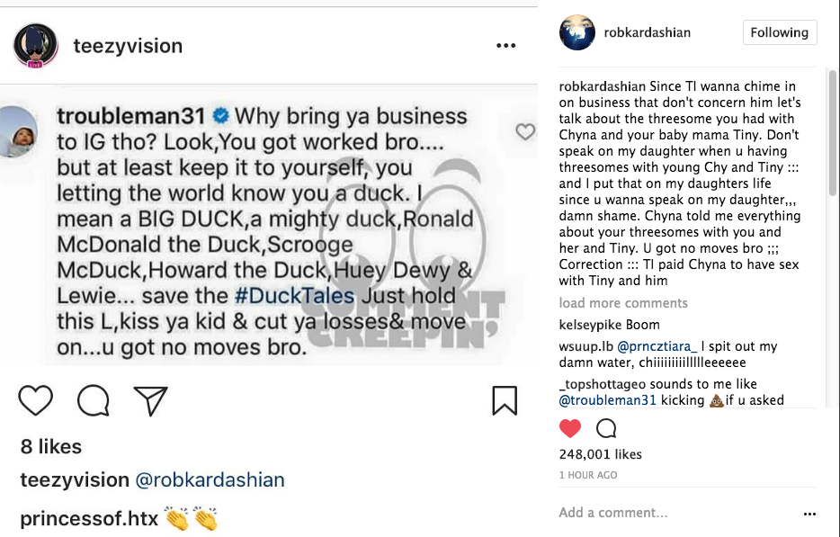
Task: Open robkardashian's profile avatar
Action: (576, 31)
